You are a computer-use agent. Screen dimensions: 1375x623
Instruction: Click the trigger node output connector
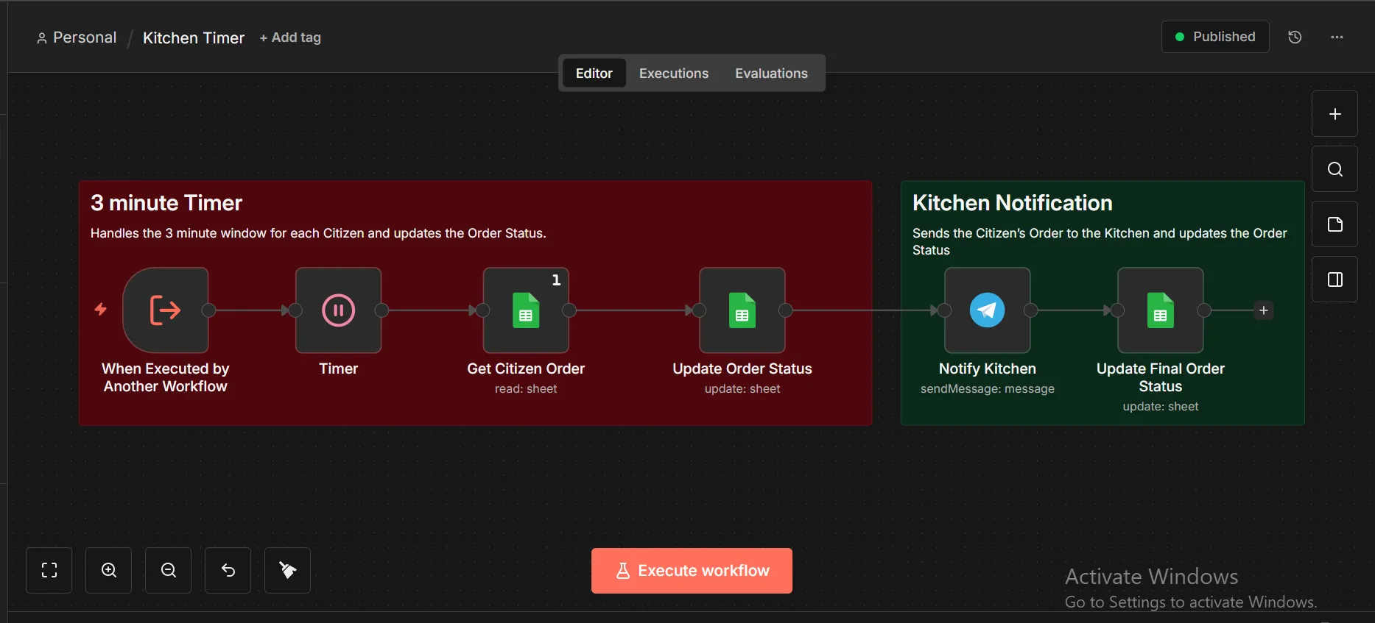pyautogui.click(x=208, y=310)
